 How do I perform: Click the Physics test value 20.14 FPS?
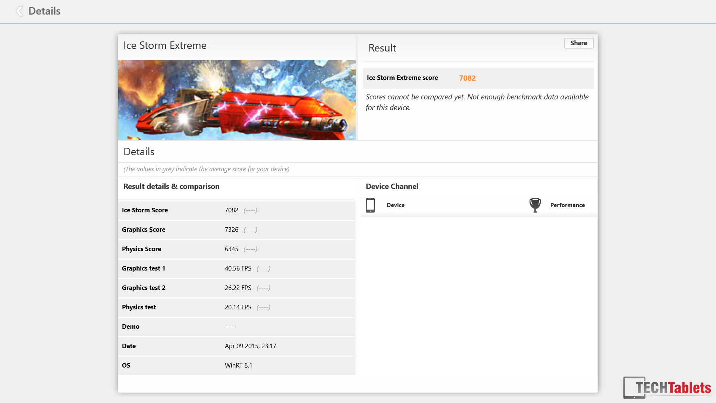coord(238,307)
